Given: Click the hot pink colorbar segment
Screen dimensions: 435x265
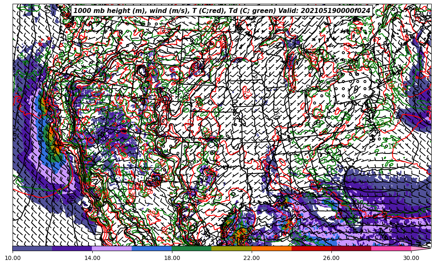Looking at the screenshot, I should pyautogui.click(x=391, y=248).
